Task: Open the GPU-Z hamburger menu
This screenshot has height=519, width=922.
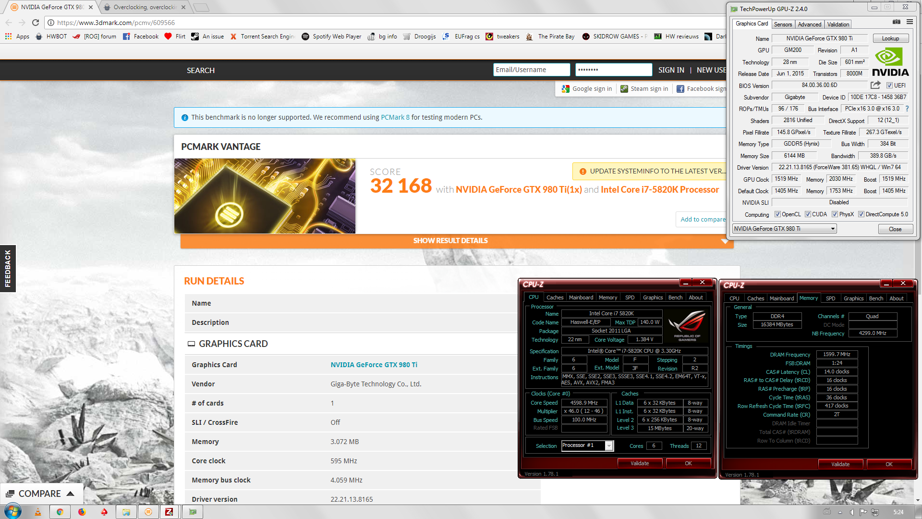Action: pyautogui.click(x=910, y=22)
